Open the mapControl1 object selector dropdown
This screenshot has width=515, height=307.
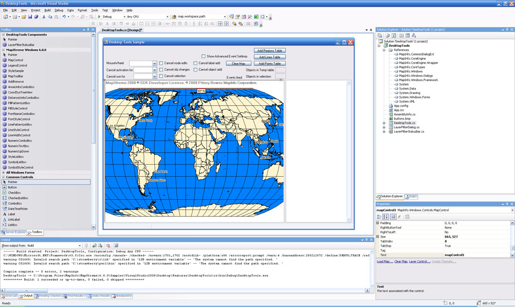click(x=512, y=210)
